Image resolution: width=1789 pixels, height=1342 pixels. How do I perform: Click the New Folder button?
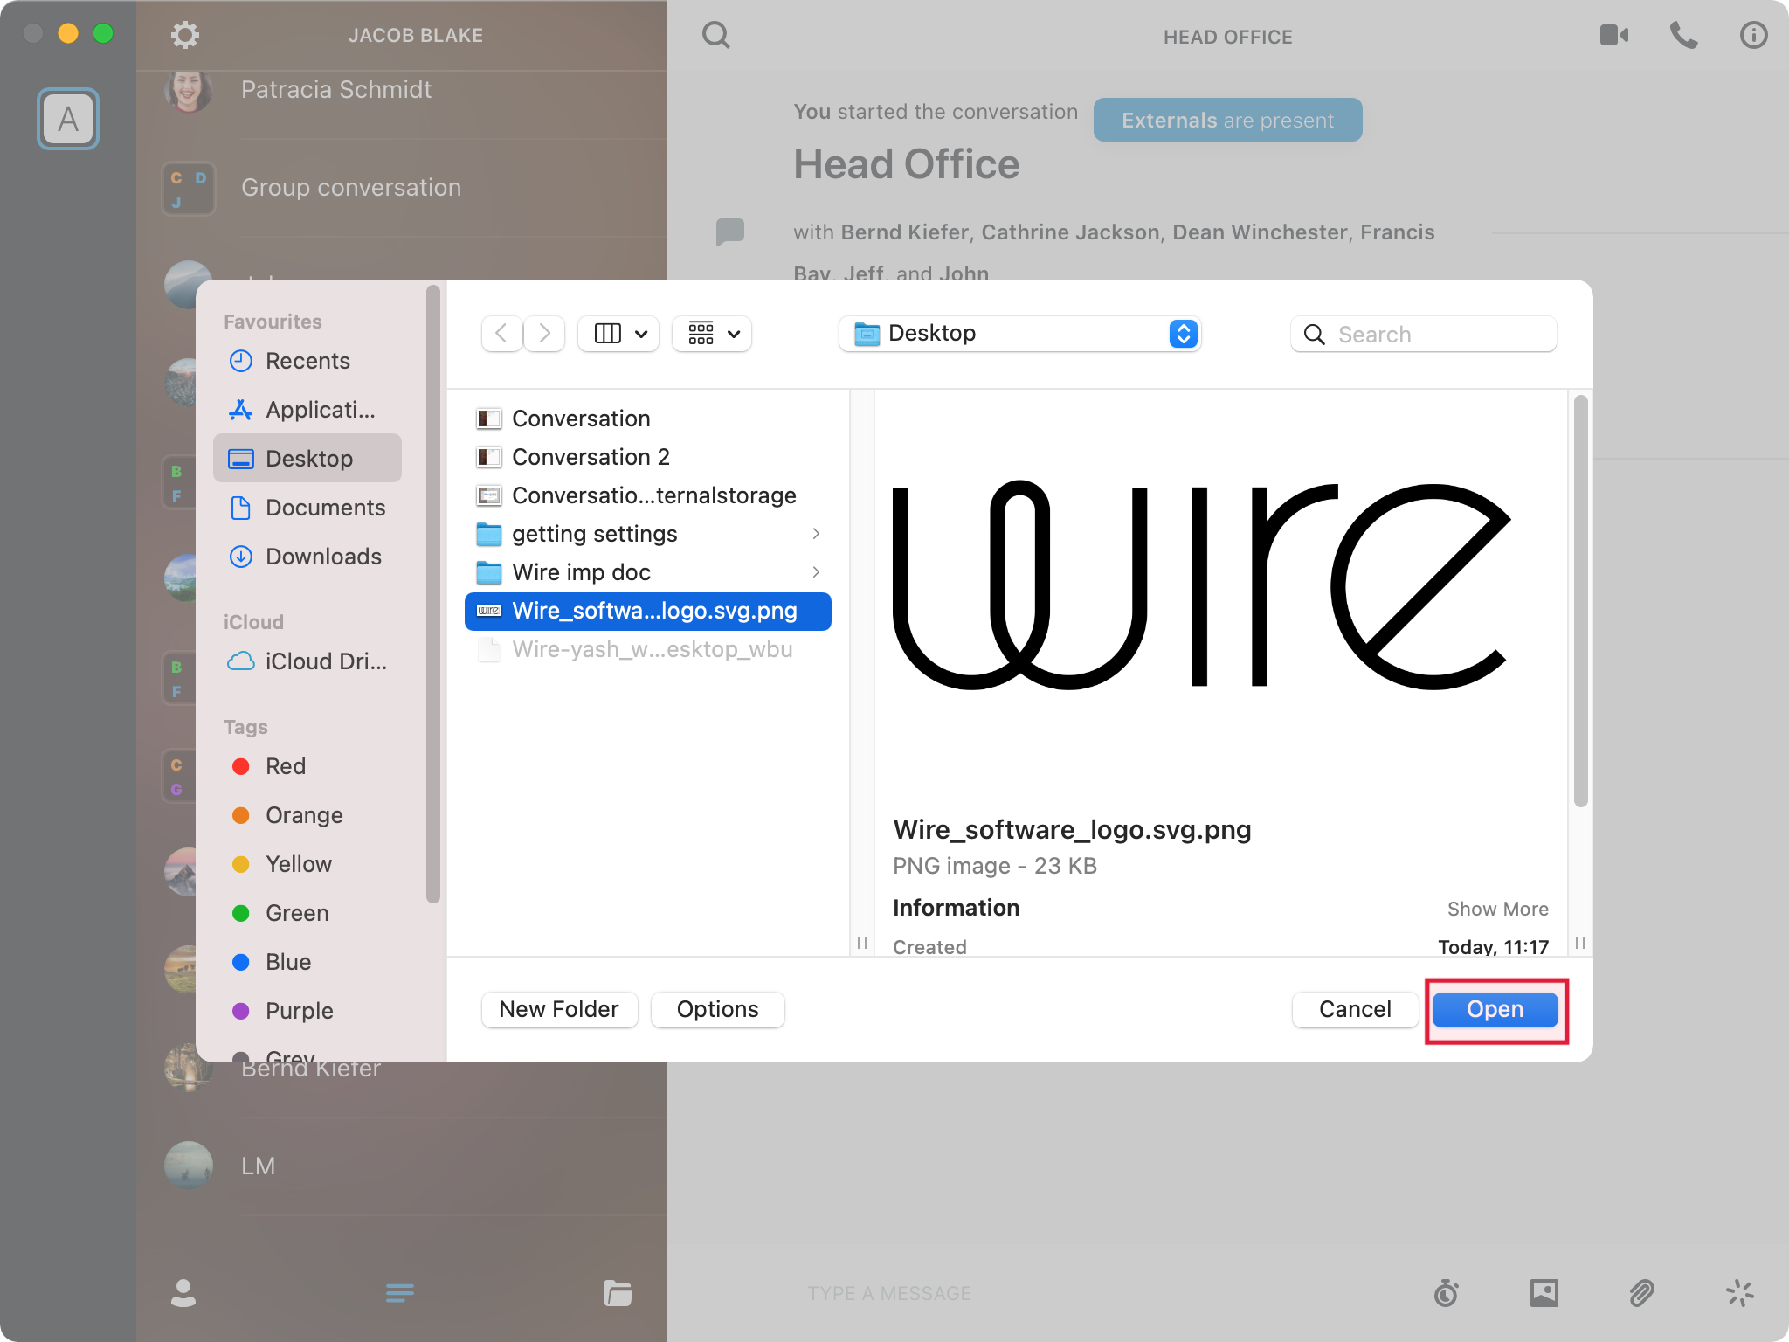pos(559,1010)
